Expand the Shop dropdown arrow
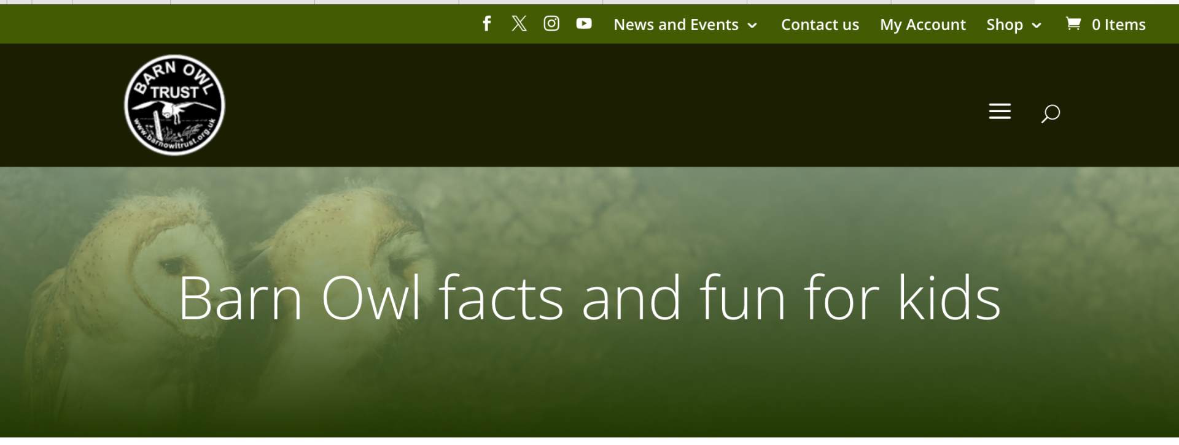1179x445 pixels. (1037, 25)
